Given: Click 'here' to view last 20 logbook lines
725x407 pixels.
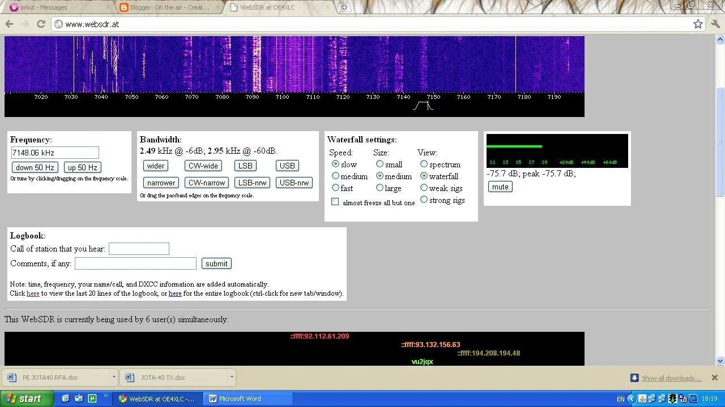Looking at the screenshot, I should 33,293.
